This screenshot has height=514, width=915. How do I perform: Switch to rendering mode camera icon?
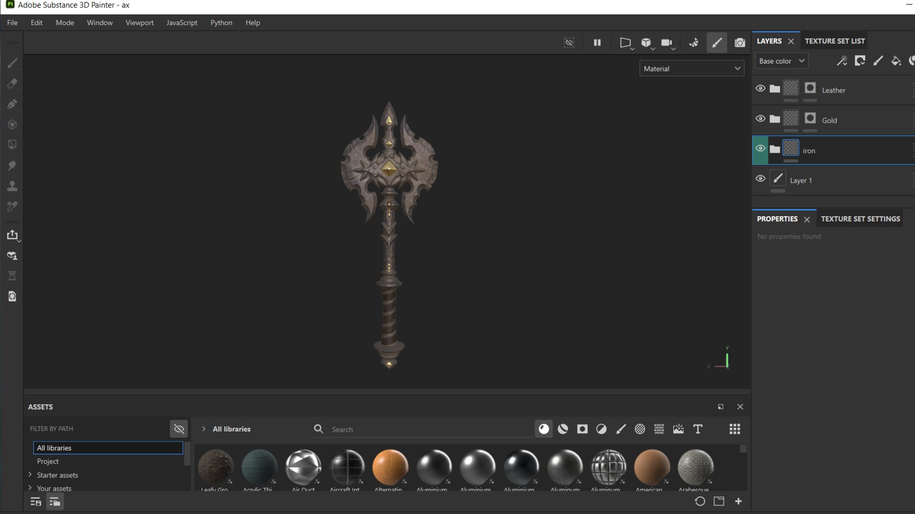tap(740, 43)
